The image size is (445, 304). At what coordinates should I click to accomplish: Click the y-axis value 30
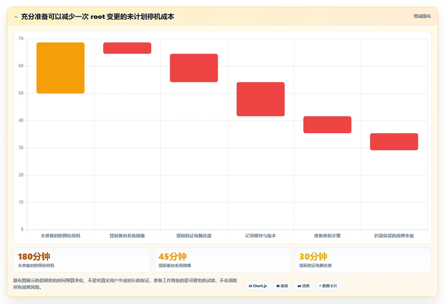[21, 148]
